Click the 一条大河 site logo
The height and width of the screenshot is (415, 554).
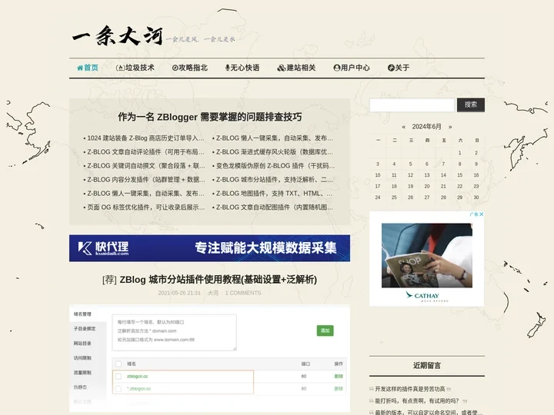pos(117,35)
